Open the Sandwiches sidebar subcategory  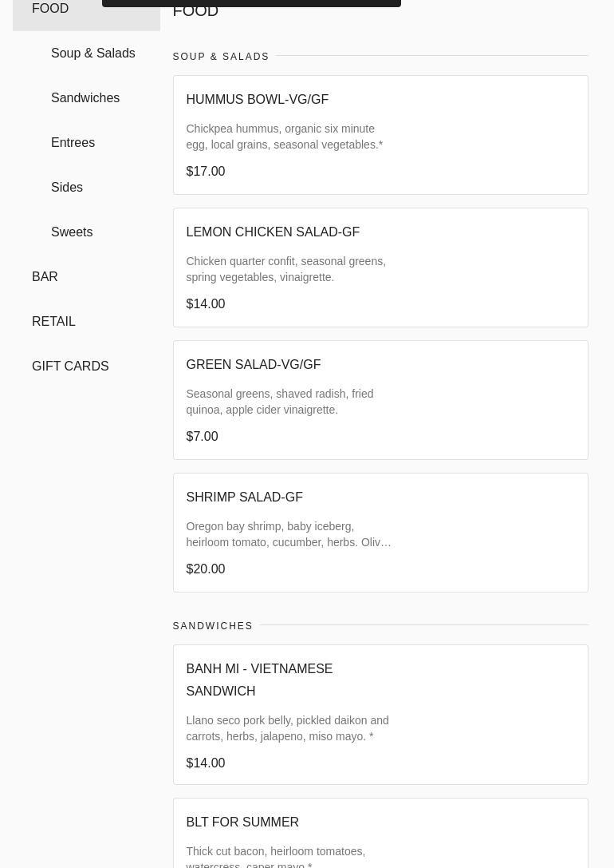point(85,98)
